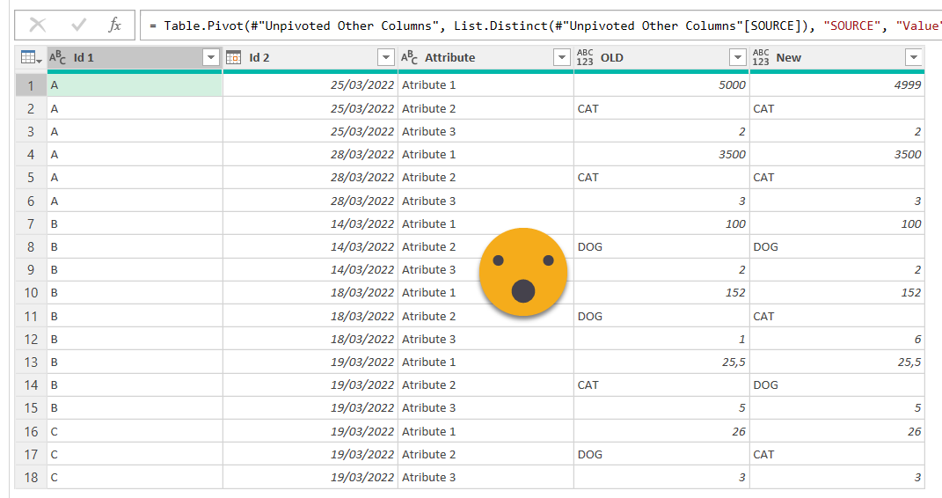Select row number 10

click(31, 293)
